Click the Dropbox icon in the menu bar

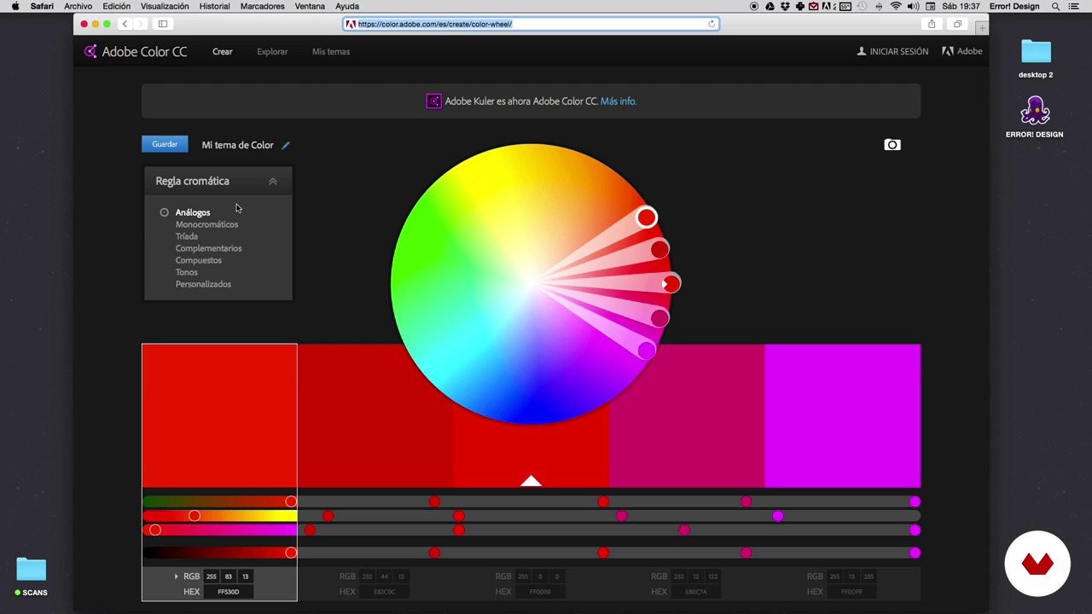[x=785, y=6]
